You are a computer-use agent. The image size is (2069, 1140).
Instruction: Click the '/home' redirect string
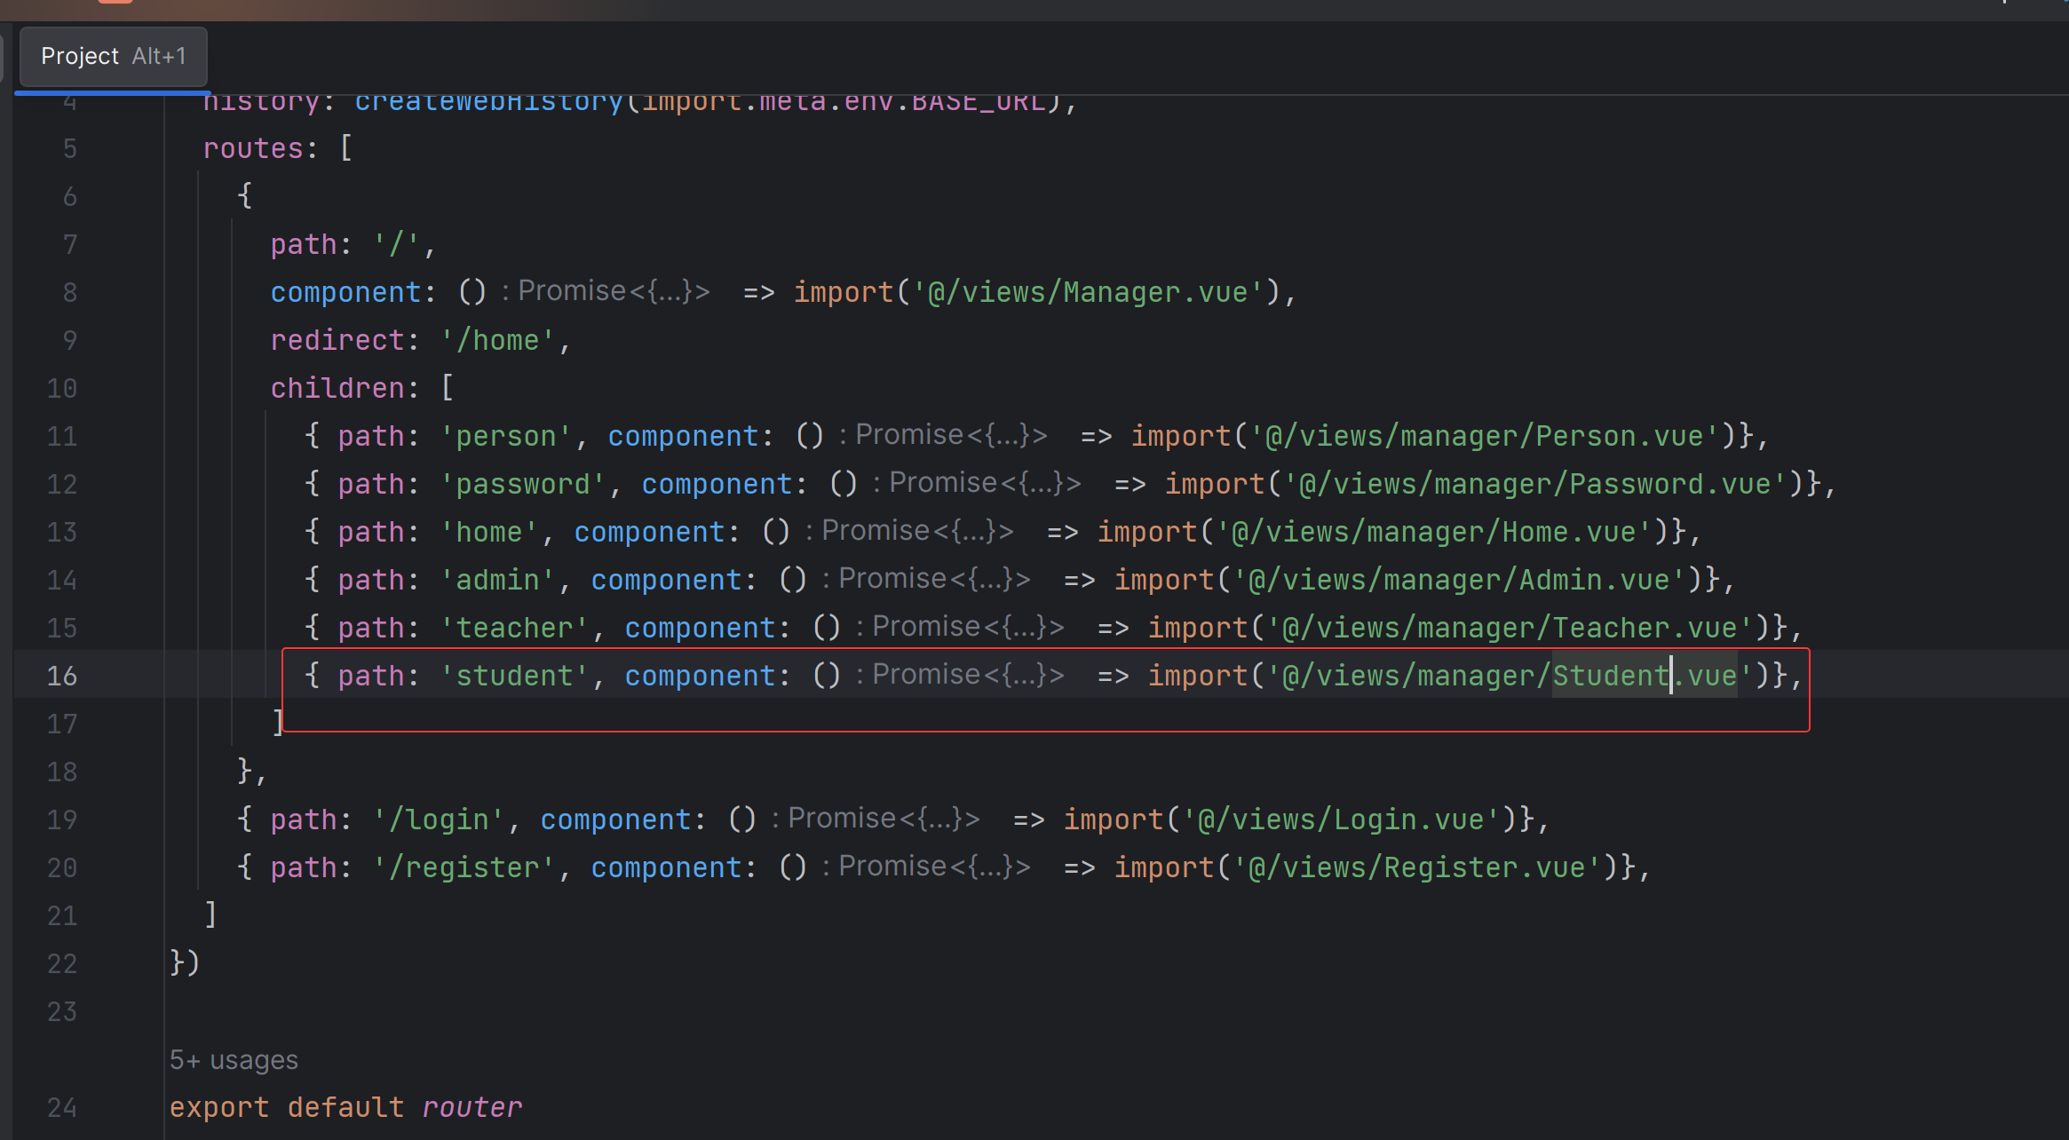click(498, 340)
